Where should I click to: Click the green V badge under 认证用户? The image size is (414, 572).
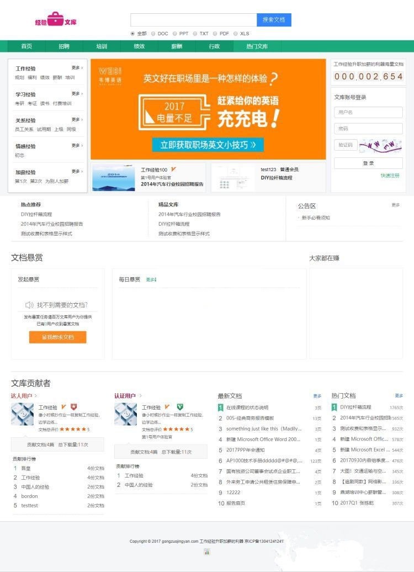click(x=180, y=407)
